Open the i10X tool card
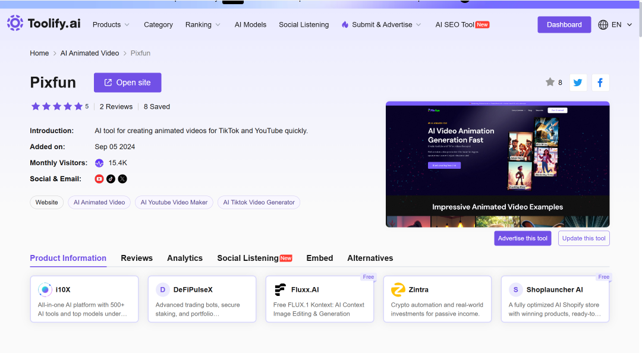 coord(84,299)
